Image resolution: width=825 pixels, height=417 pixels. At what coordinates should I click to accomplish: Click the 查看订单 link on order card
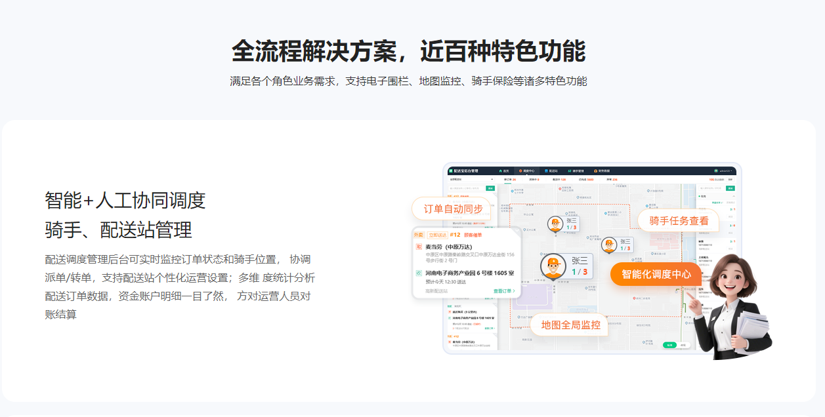tap(504, 291)
